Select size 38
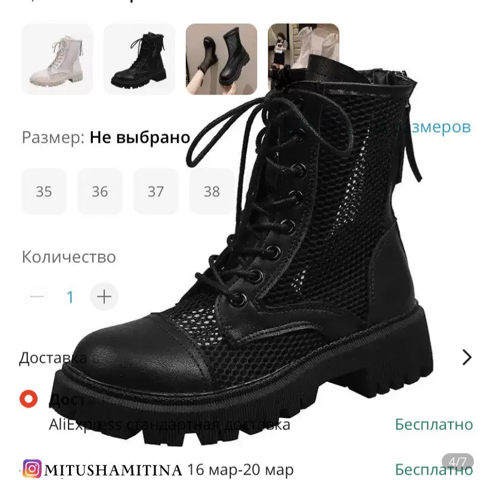 click(211, 192)
